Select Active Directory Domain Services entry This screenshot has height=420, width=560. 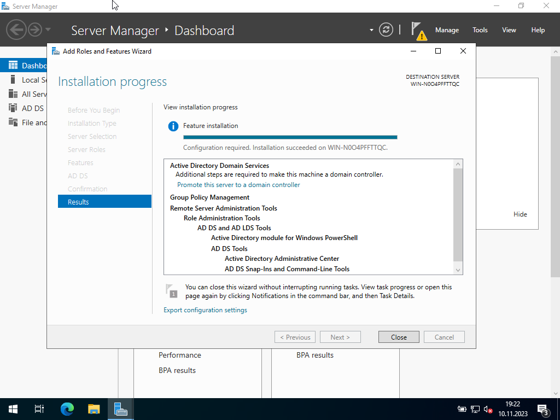click(x=219, y=165)
